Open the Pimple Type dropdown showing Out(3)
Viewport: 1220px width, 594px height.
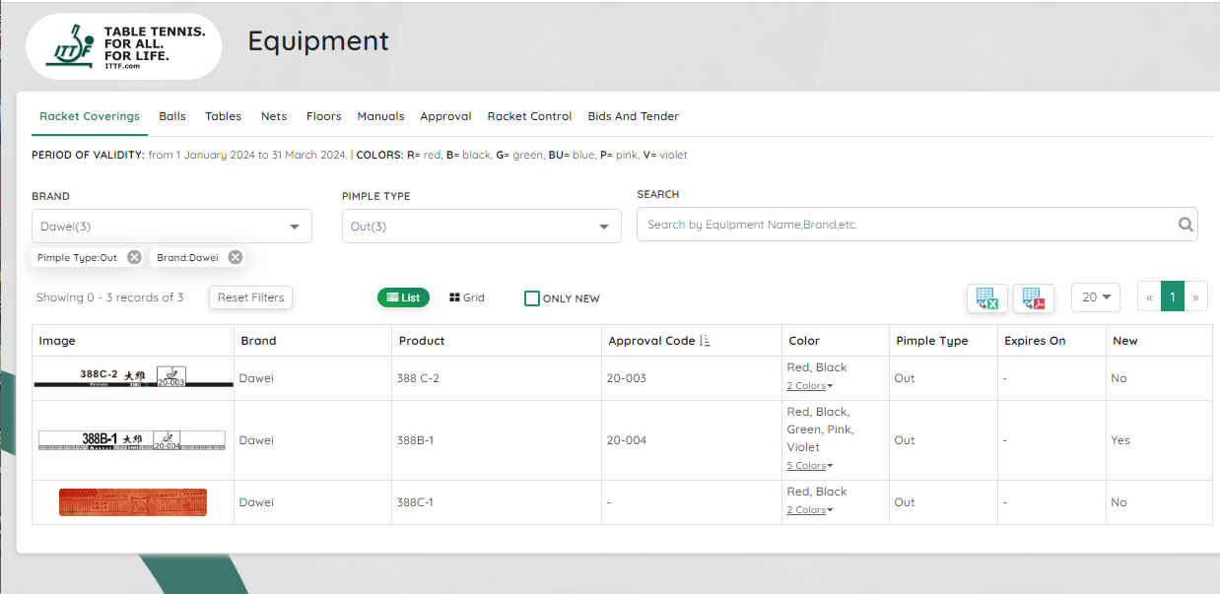[482, 226]
